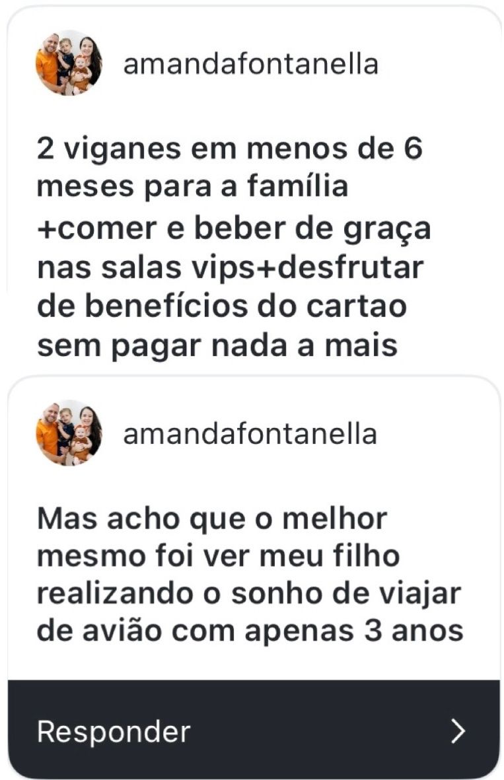Tap the Responder text label
Viewport: 504px width, 780px height.
pyautogui.click(x=114, y=732)
